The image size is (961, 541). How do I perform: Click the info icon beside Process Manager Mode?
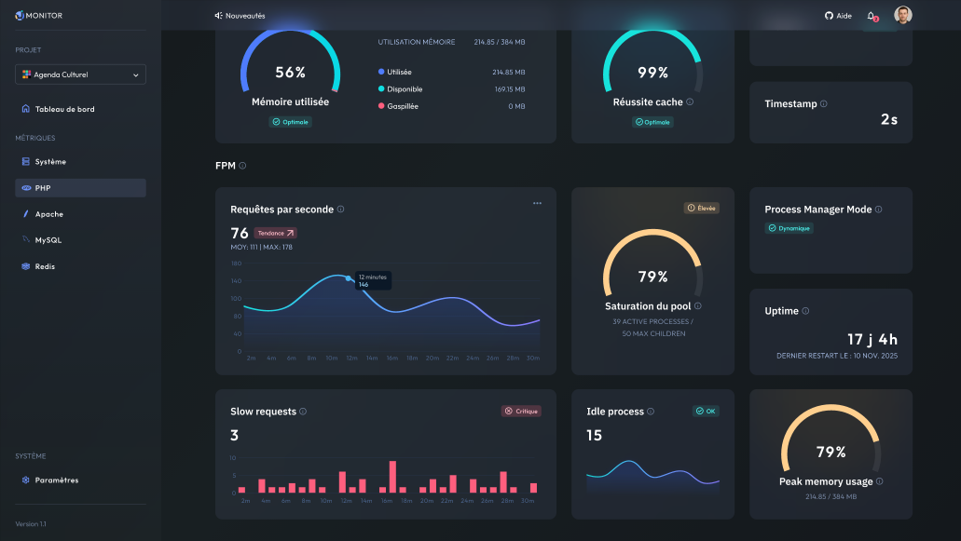click(879, 209)
